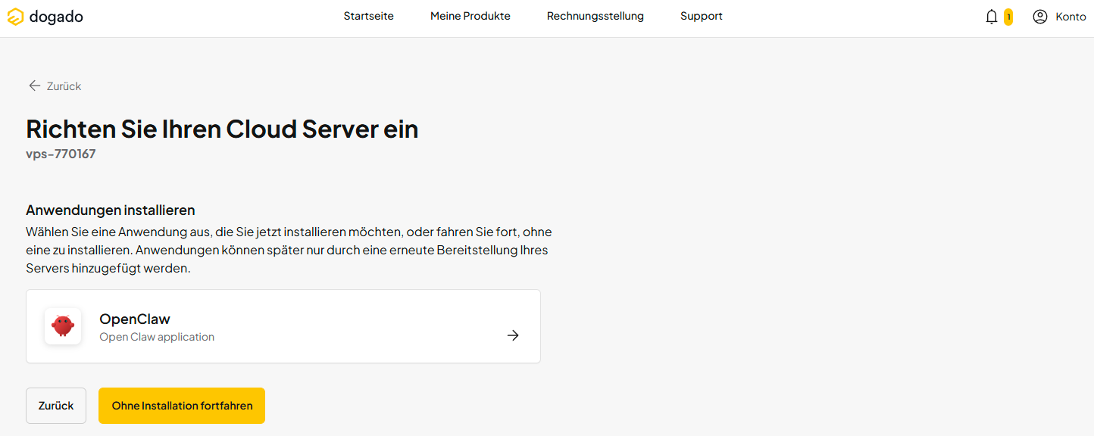The height and width of the screenshot is (436, 1094).
Task: Click the Konto label in header
Action: [1071, 17]
